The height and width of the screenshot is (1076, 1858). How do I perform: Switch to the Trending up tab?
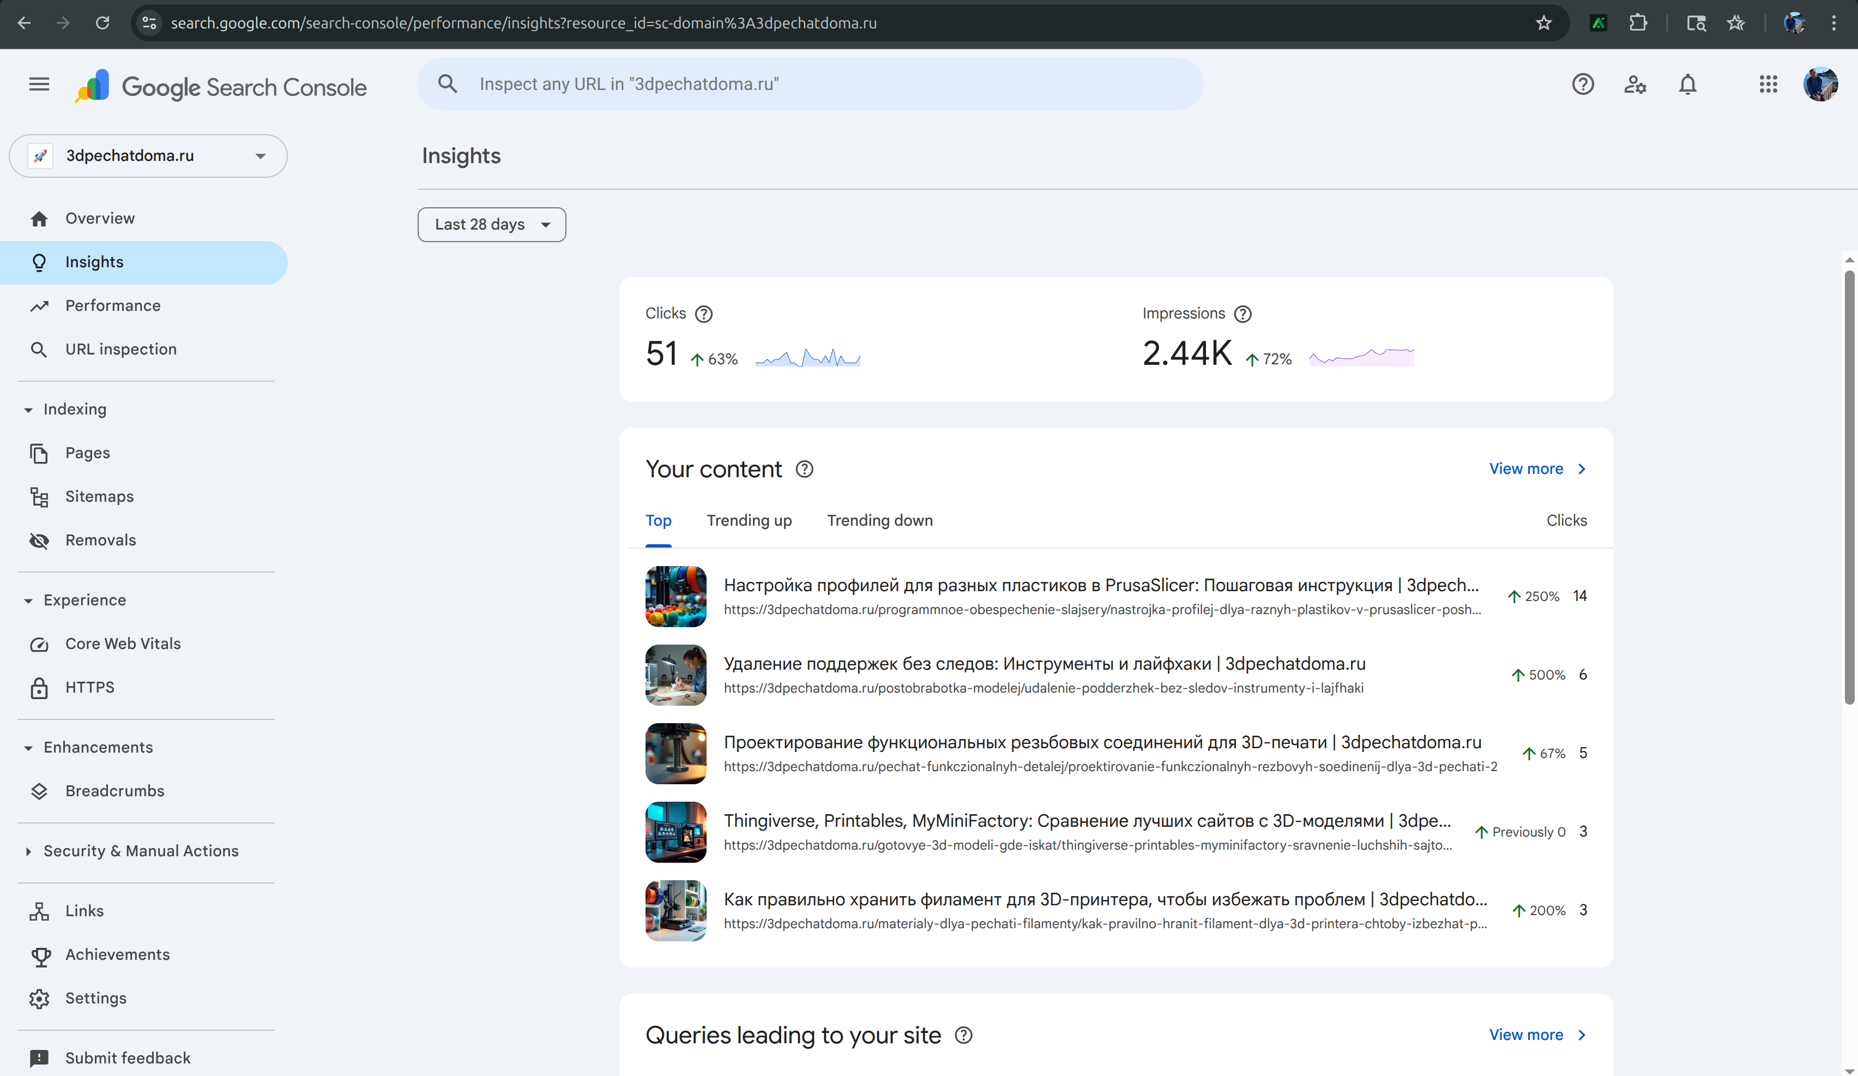(x=749, y=521)
